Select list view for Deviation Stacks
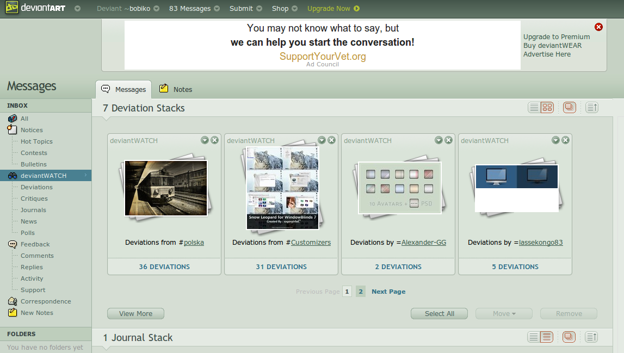The width and height of the screenshot is (624, 353). coord(534,108)
